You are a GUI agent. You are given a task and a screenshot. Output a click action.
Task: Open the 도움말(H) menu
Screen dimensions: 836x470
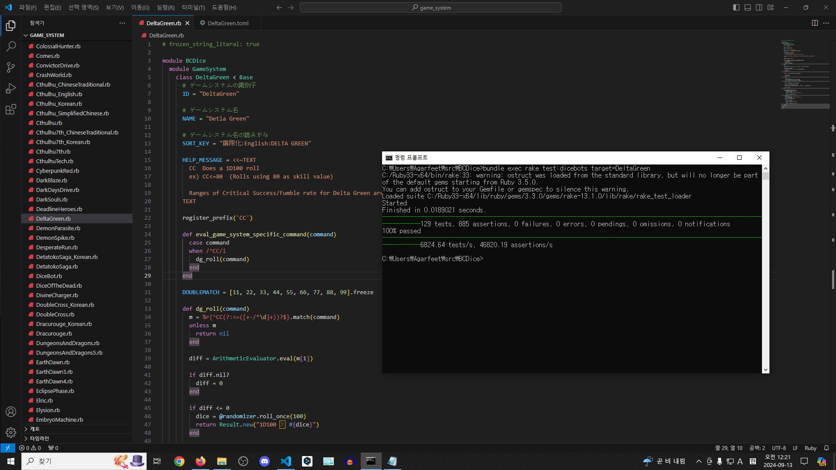coord(224,7)
